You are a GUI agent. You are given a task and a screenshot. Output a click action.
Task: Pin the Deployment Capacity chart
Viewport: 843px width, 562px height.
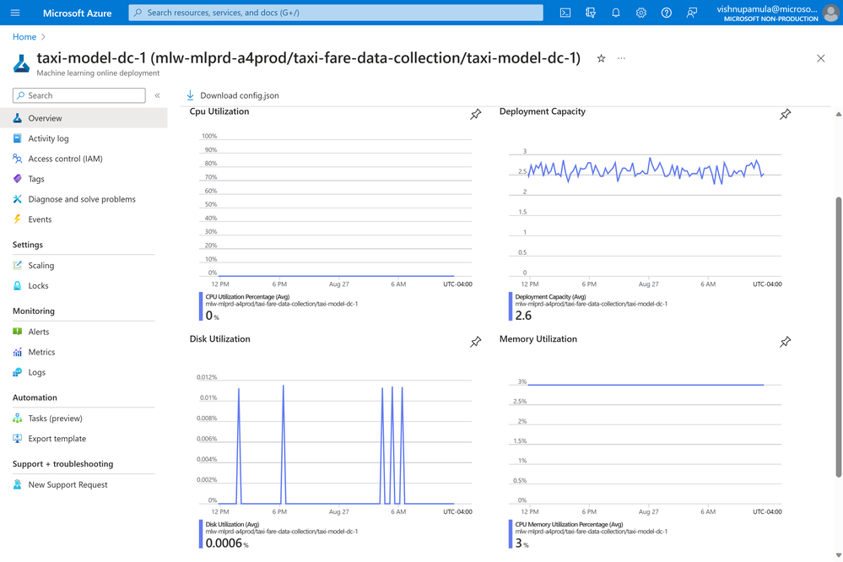pyautogui.click(x=786, y=114)
